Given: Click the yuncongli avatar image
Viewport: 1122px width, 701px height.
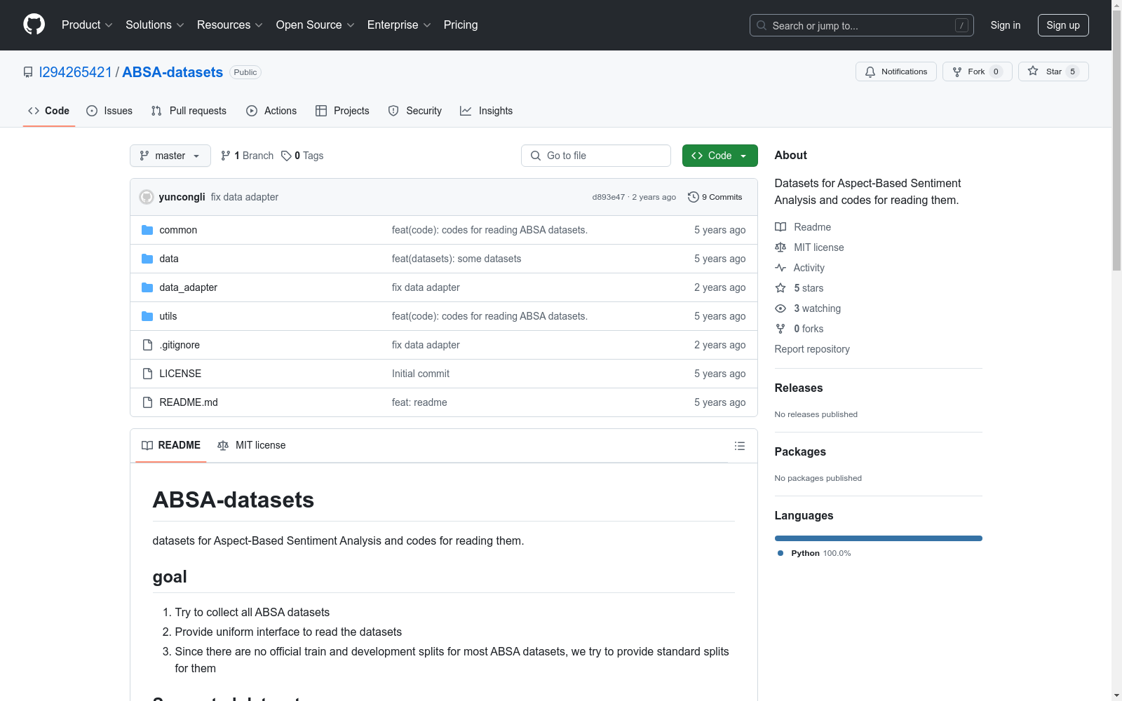Looking at the screenshot, I should coord(147,197).
